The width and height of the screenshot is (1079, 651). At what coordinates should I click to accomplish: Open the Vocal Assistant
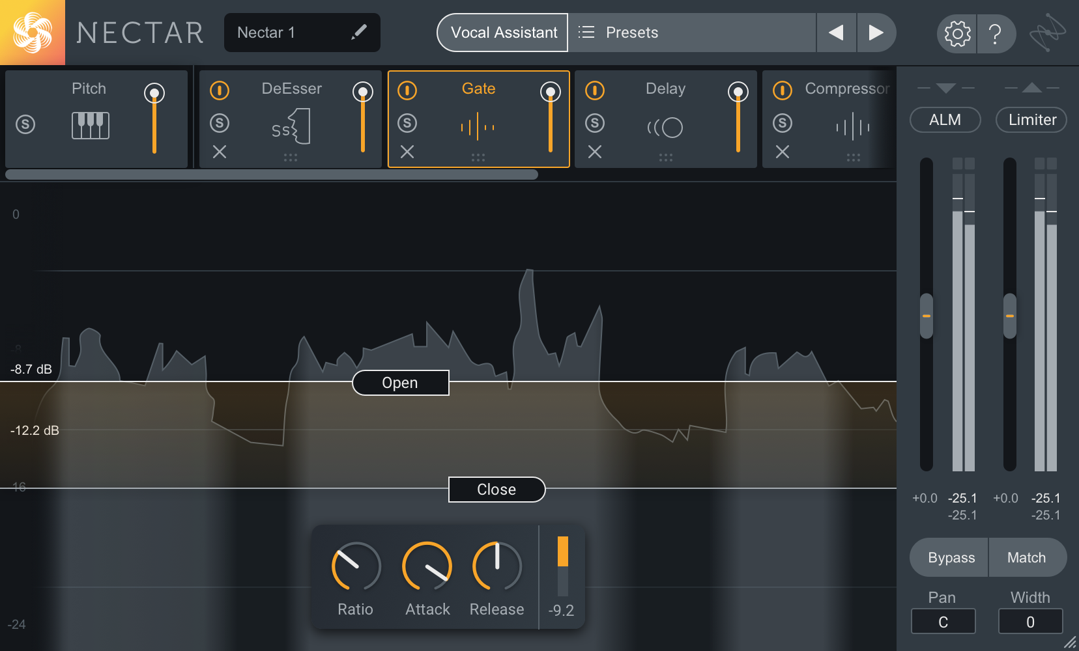(503, 33)
